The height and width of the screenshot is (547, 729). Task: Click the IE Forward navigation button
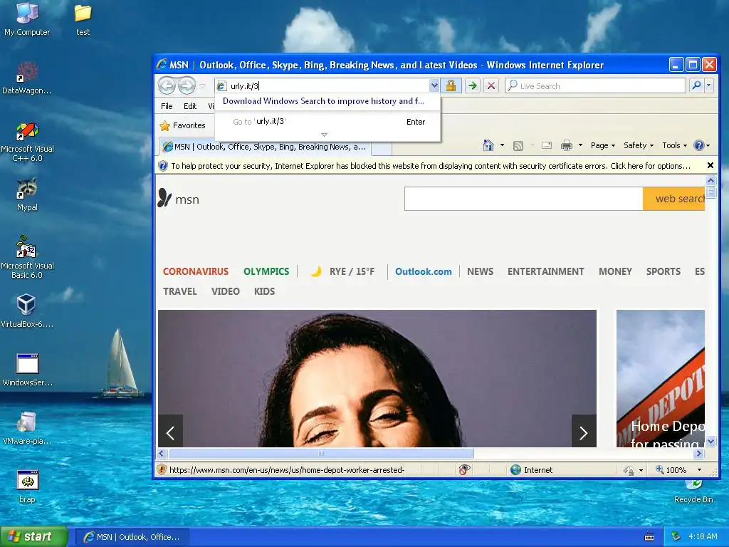pos(187,85)
